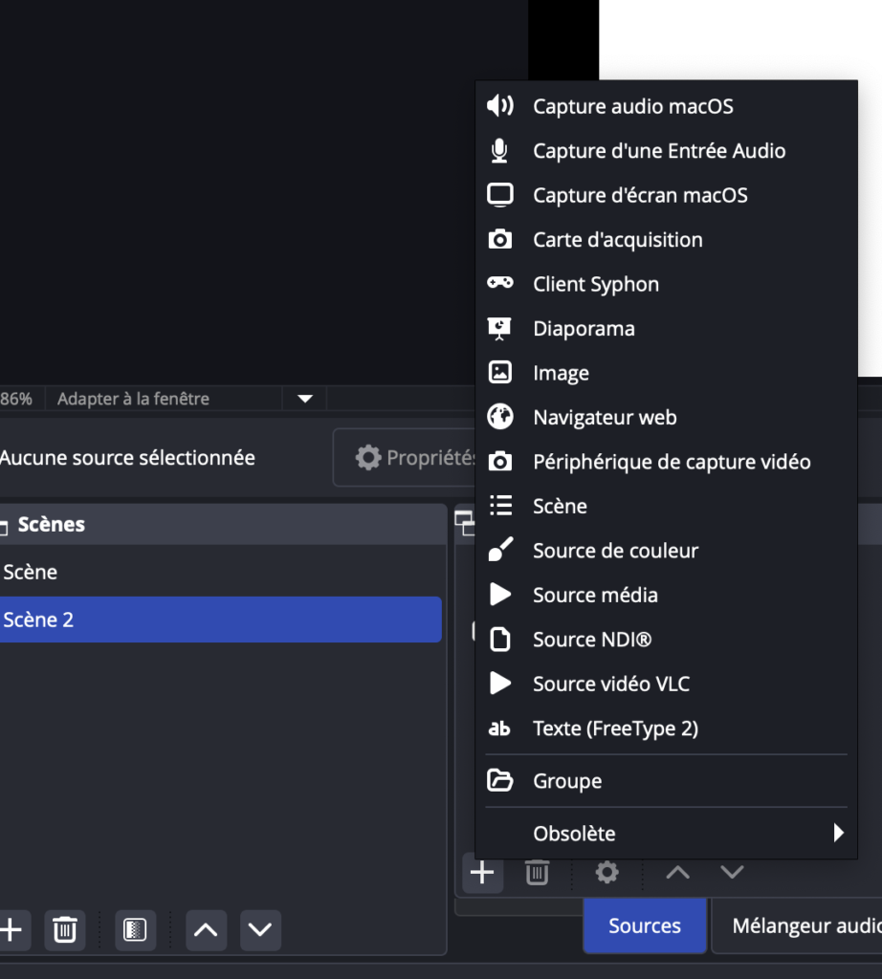Click the Sources dock icon beside Scènes panel
Viewport: 882px width, 979px height.
(465, 523)
